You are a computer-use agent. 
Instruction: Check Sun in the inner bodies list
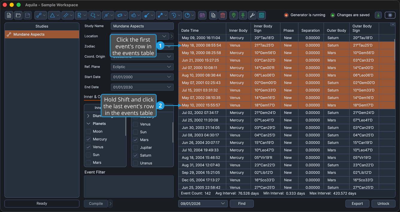(88, 155)
